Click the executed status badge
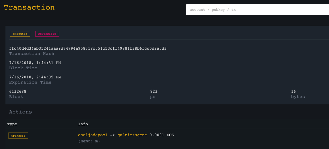This screenshot has height=149, width=329. 20,34
